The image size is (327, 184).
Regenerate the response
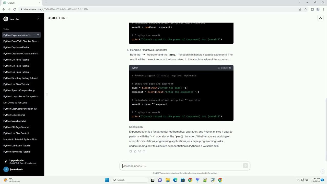tap(144, 151)
